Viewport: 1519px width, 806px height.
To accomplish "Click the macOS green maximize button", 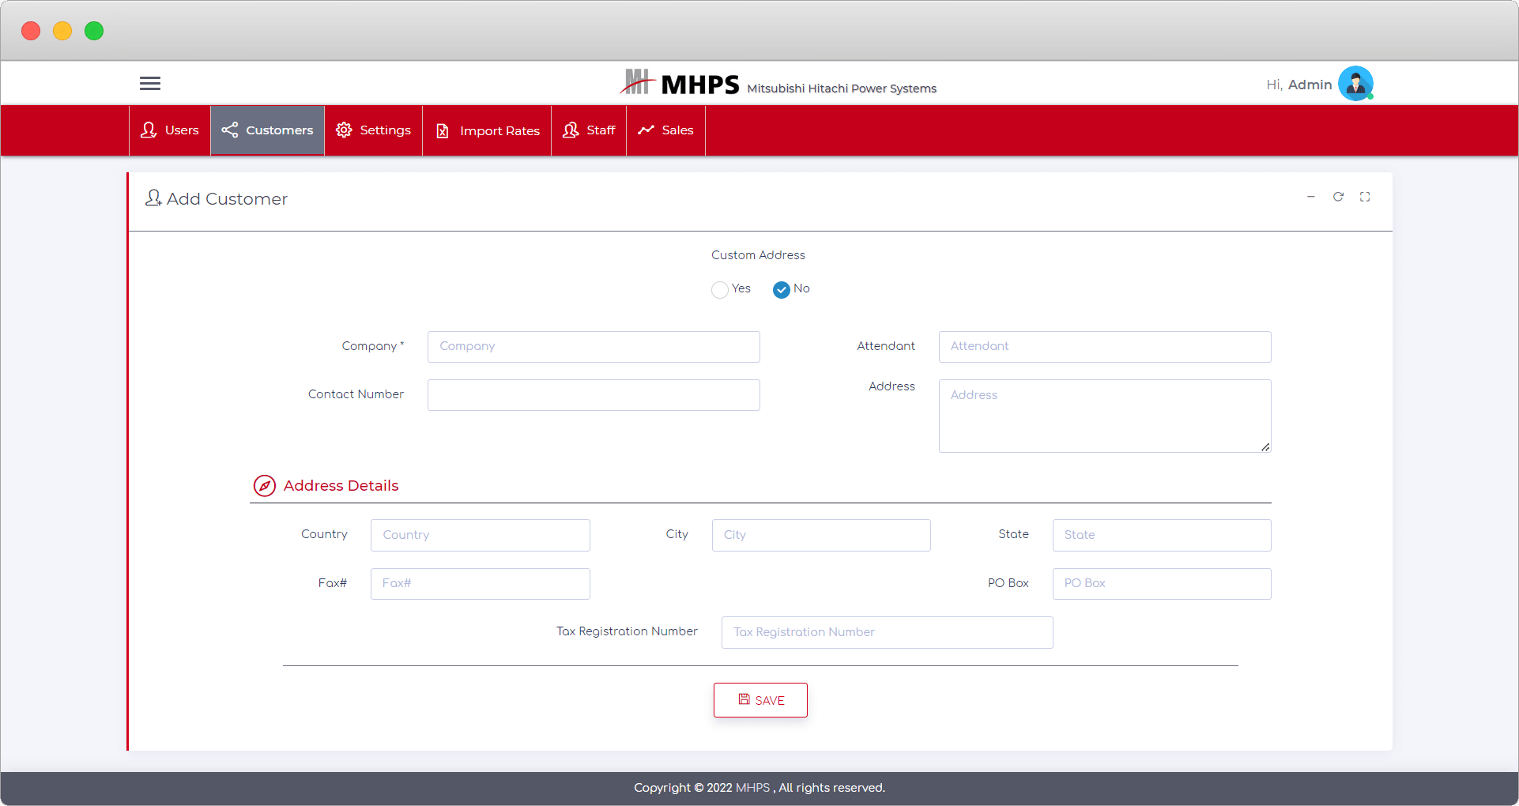I will pyautogui.click(x=94, y=31).
